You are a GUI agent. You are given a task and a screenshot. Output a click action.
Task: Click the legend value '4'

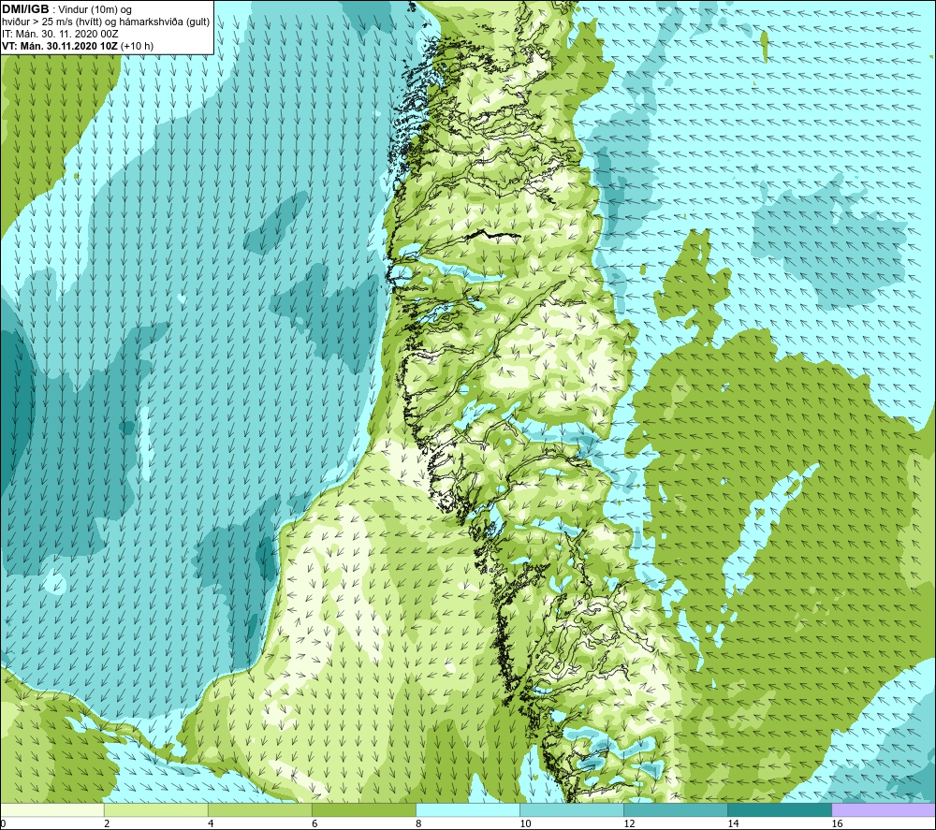(211, 824)
